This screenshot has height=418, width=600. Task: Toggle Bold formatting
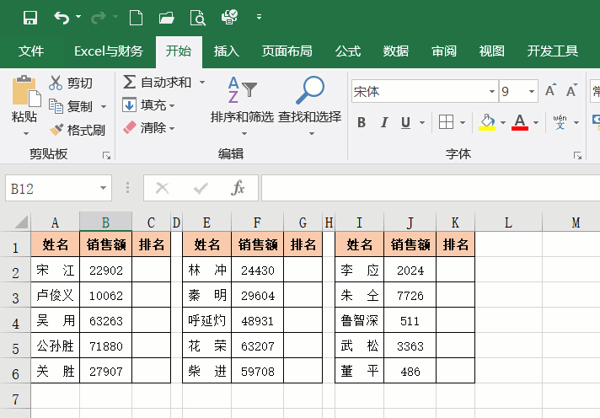[x=362, y=122]
